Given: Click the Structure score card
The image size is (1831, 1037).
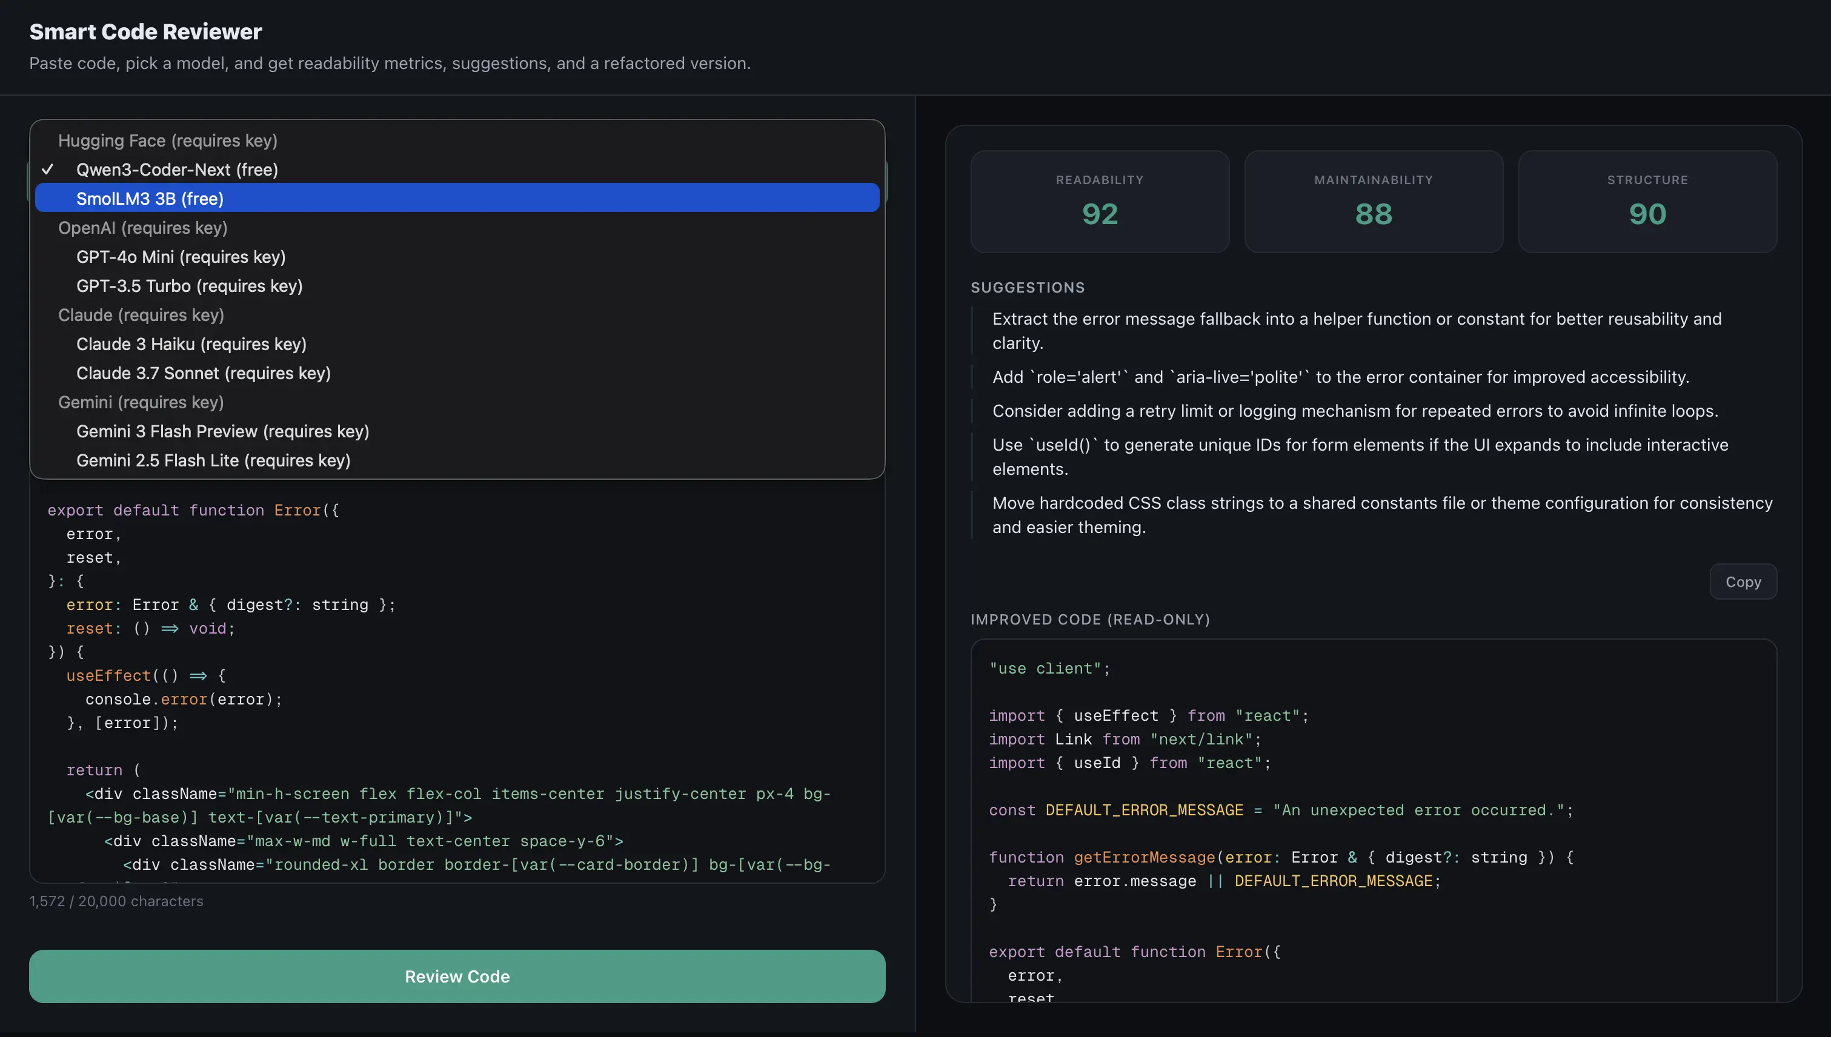Looking at the screenshot, I should coord(1646,202).
